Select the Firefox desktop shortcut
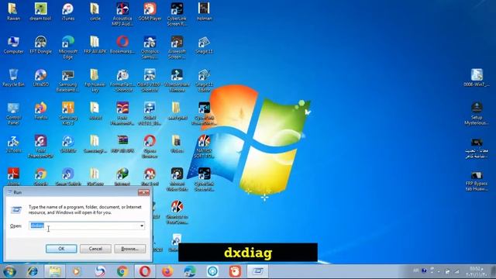The height and width of the screenshot is (279, 496). (40, 111)
